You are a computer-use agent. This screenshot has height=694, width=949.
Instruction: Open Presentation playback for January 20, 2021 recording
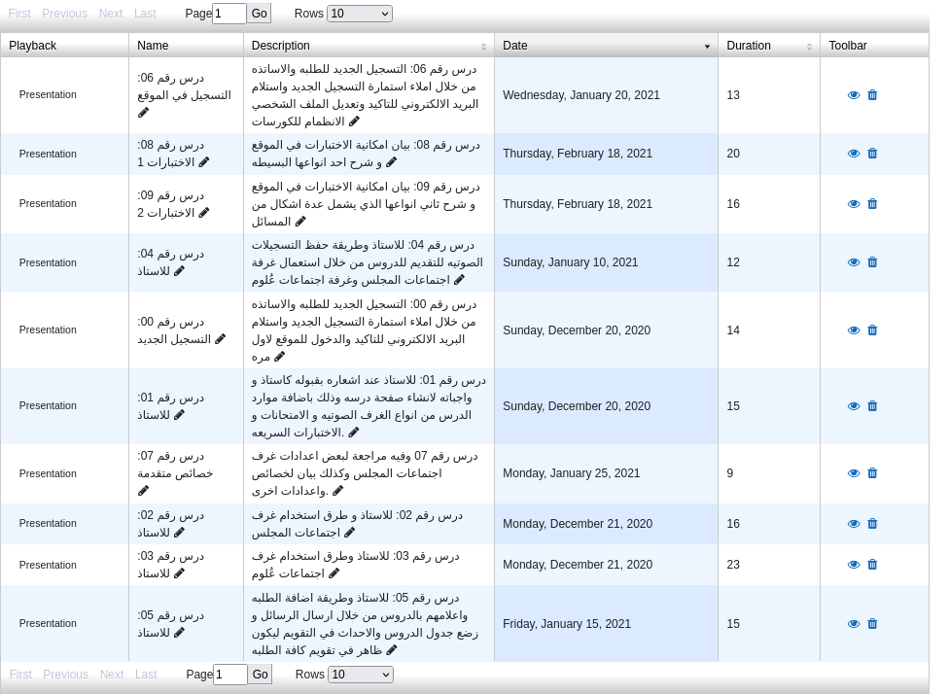pos(48,94)
